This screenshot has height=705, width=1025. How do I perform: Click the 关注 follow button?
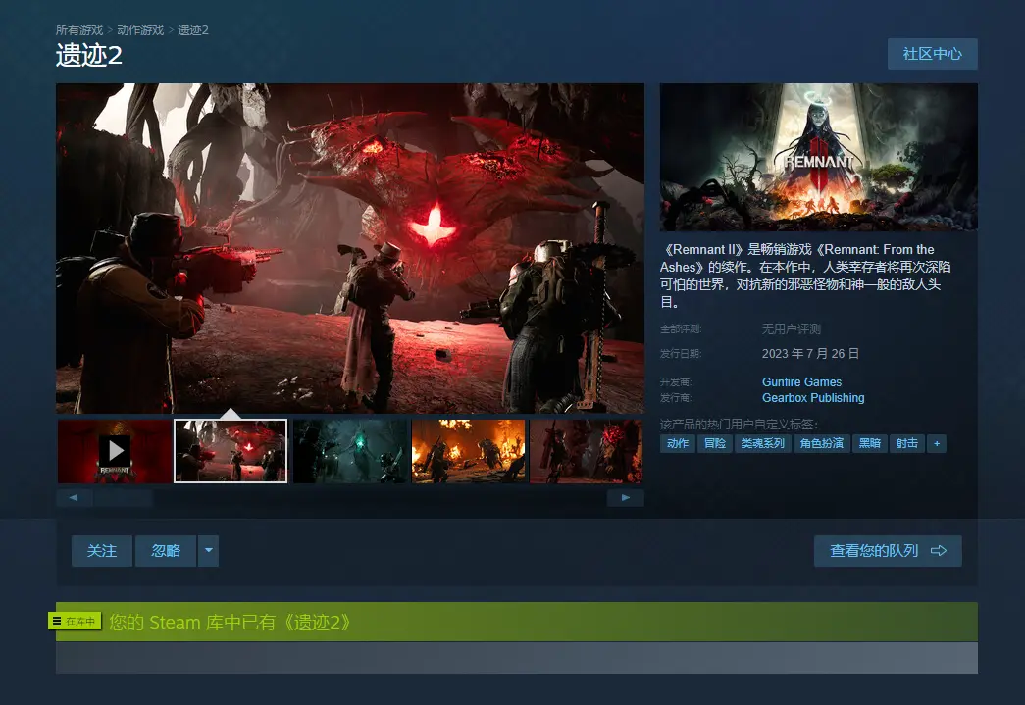click(x=102, y=551)
